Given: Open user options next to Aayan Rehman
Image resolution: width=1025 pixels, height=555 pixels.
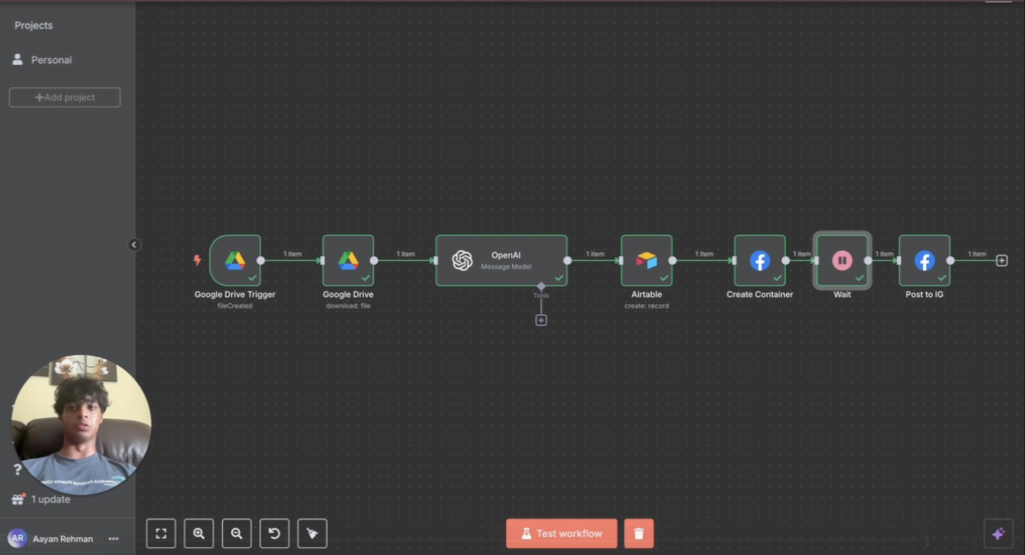Looking at the screenshot, I should coord(113,539).
